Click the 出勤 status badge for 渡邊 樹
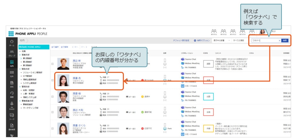 coord(208,96)
